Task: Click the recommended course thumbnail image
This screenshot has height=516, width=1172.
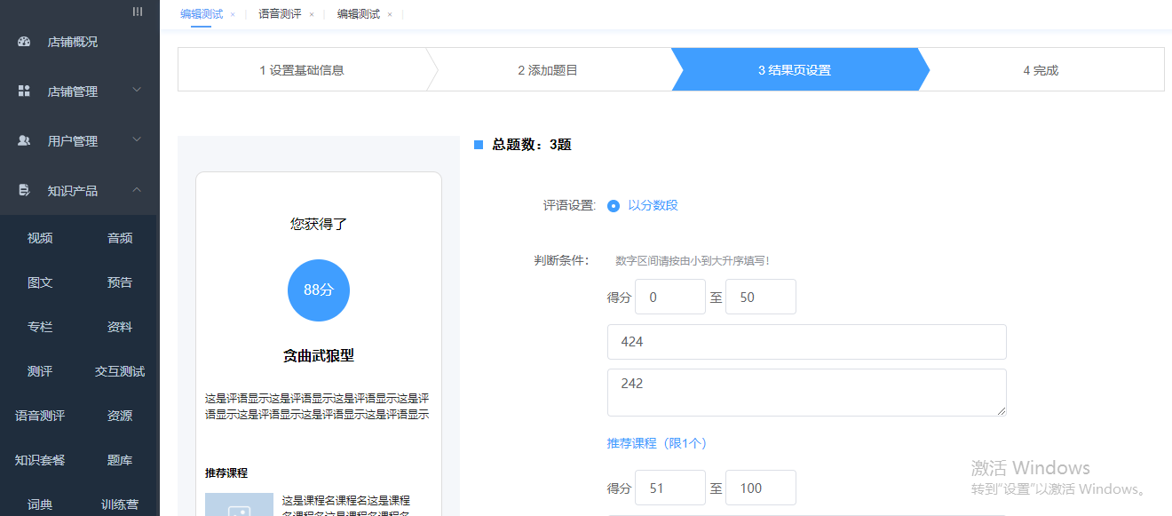Action: point(239,504)
